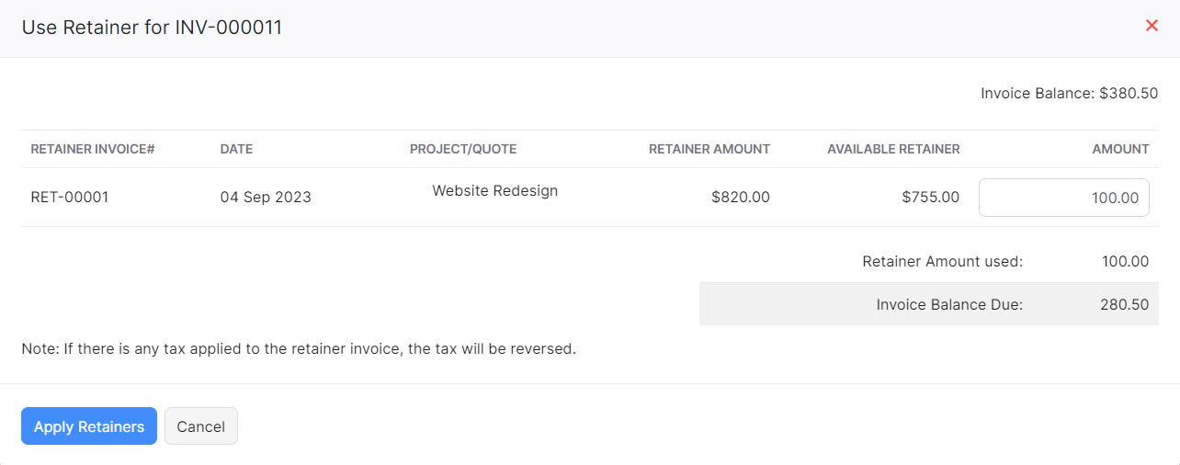1180x465 pixels.
Task: Click the DATE column header
Action: (x=236, y=149)
